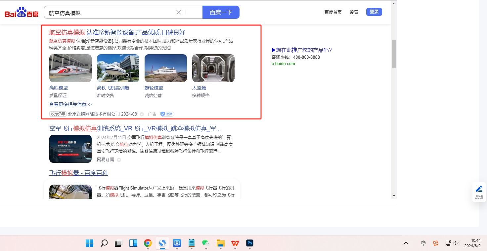Open the 反馈 feedback pencil icon
The image size is (487, 251).
[x=479, y=189]
